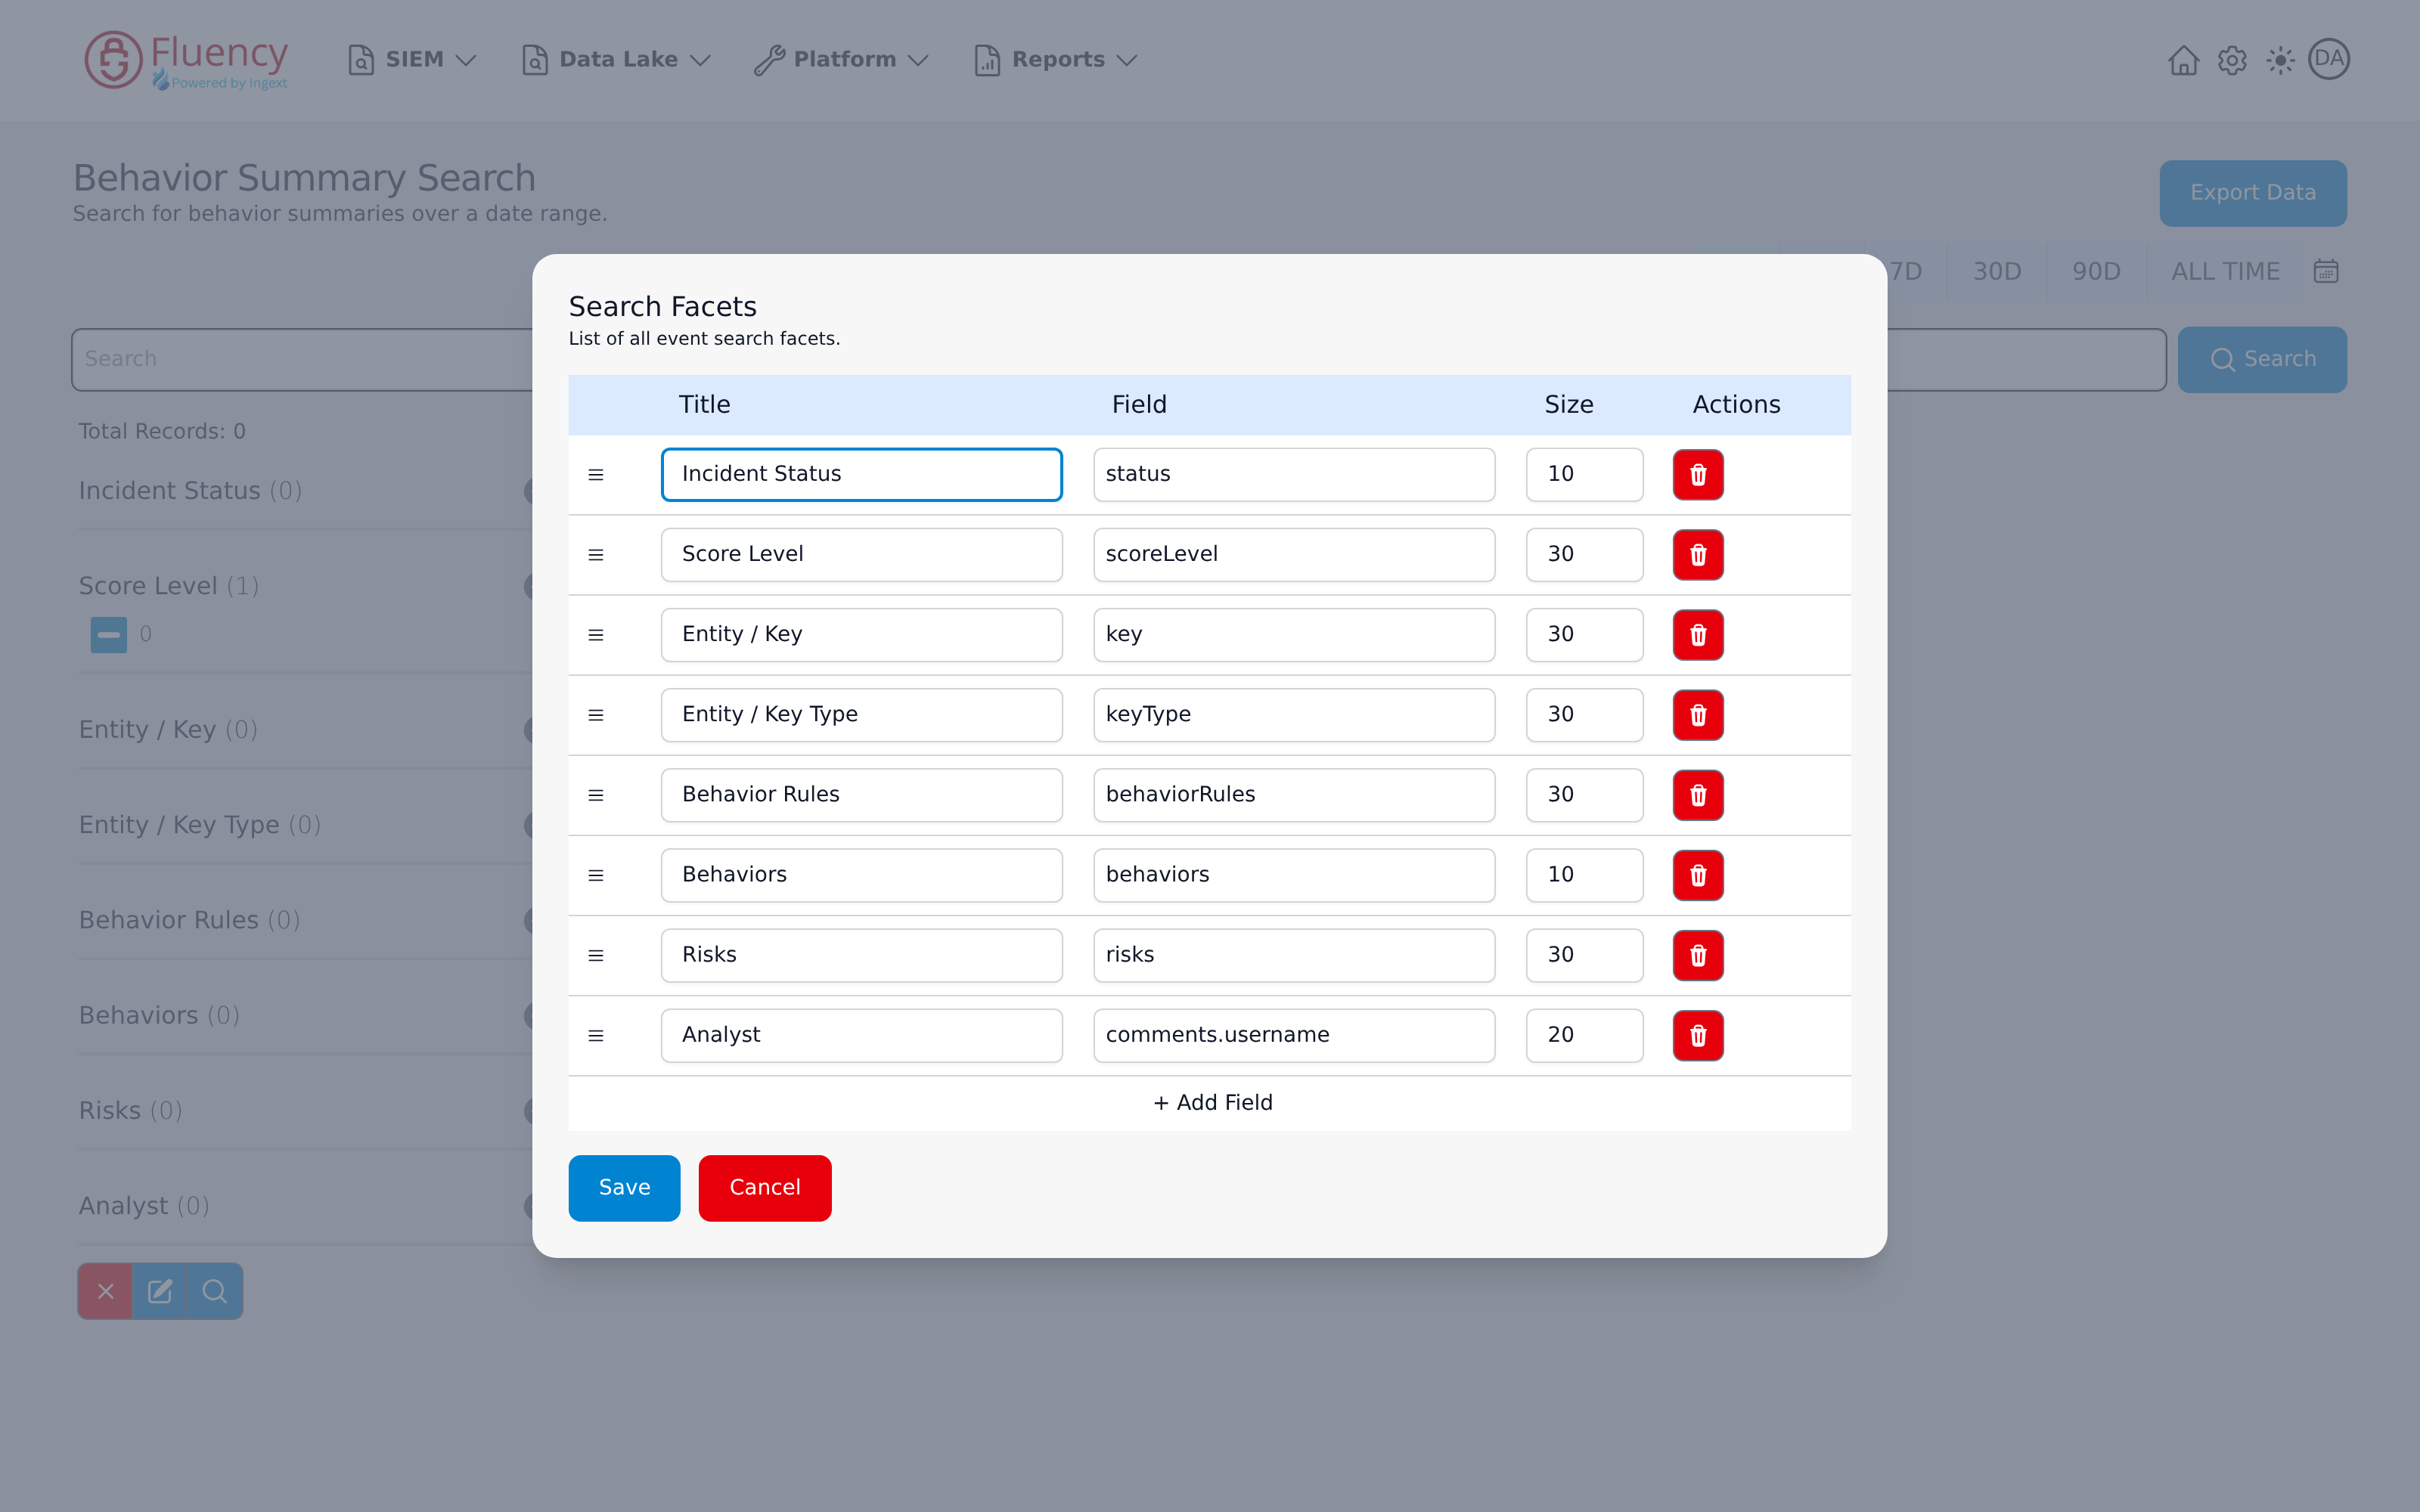Delete the Incident Status facet row
Viewport: 2420px width, 1512px height.
coord(1698,474)
